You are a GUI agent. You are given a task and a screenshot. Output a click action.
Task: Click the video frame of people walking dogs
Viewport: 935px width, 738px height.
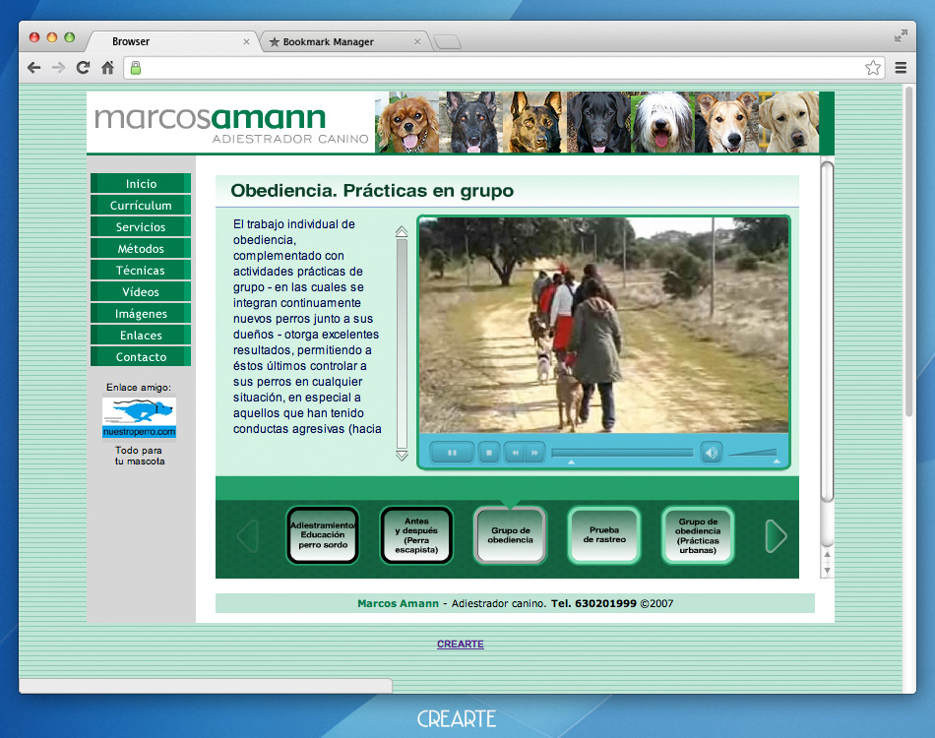pyautogui.click(x=603, y=325)
